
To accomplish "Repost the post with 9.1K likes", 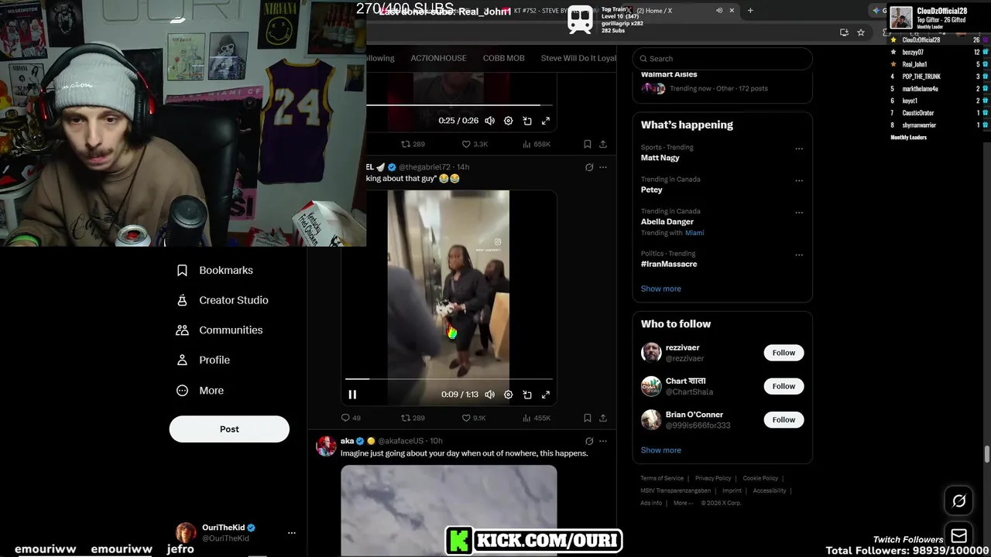I will (413, 418).
